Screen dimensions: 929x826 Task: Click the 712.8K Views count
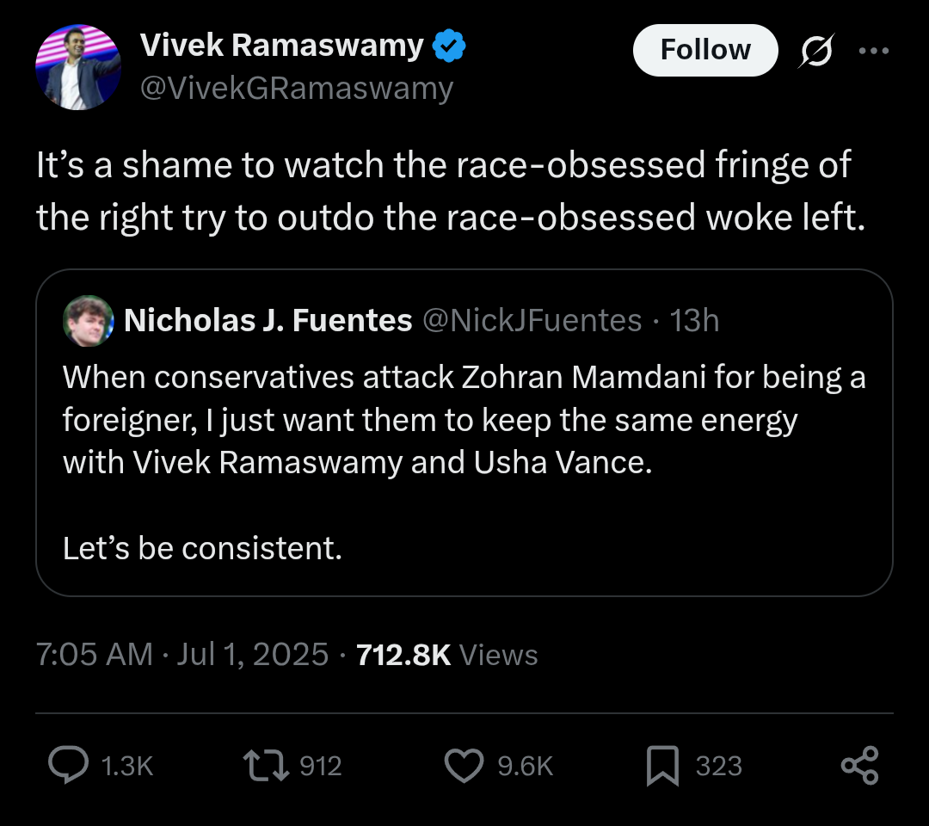446,655
